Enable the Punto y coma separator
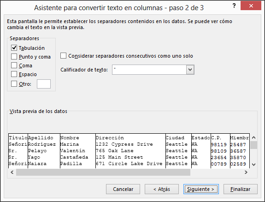The image size is (265, 202). tap(14, 57)
